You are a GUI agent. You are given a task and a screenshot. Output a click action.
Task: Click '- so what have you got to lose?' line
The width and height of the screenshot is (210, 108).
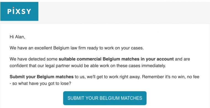[x=40, y=83]
